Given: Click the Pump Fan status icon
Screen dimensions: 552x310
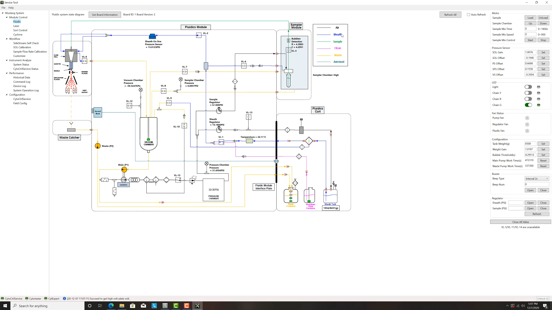Looking at the screenshot, I should coord(527,118).
